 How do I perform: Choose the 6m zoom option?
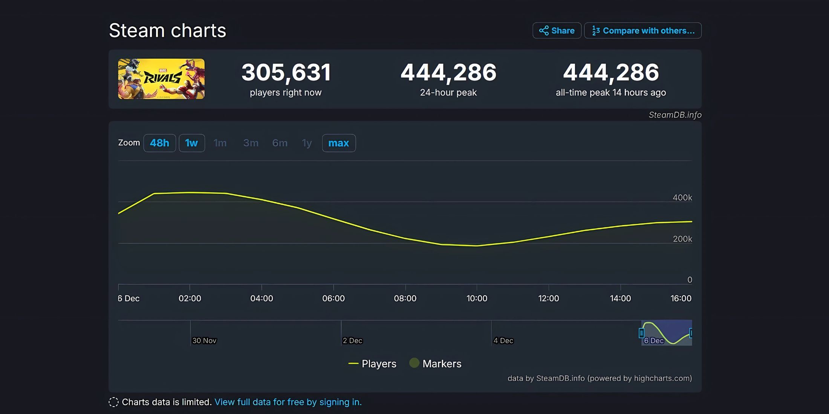point(280,143)
